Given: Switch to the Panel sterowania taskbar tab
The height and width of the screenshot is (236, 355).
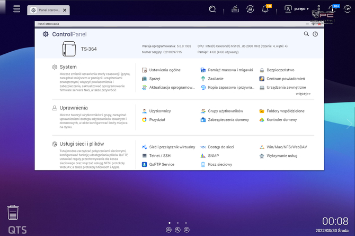Looking at the screenshot, I should click(x=48, y=10).
